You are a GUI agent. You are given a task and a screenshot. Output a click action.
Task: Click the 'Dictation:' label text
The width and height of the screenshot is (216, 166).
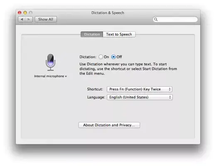pos(88,57)
